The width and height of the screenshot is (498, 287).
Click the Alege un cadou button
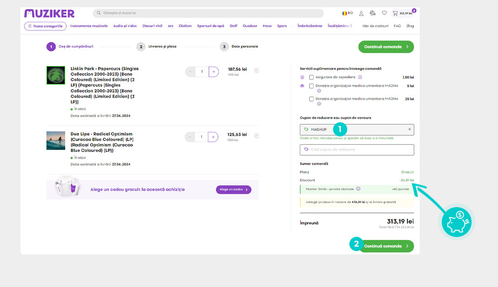point(234,190)
